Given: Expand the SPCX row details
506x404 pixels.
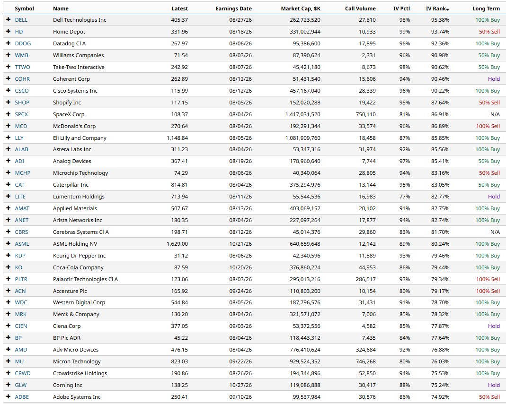Looking at the screenshot, I should coord(9,114).
